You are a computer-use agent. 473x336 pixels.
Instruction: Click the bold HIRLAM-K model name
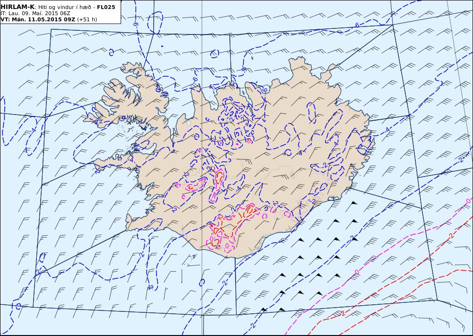(18, 7)
